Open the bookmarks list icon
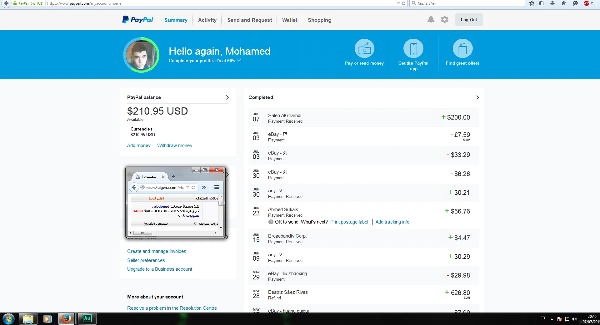Viewport: 600px width, 325px height. (542, 3)
